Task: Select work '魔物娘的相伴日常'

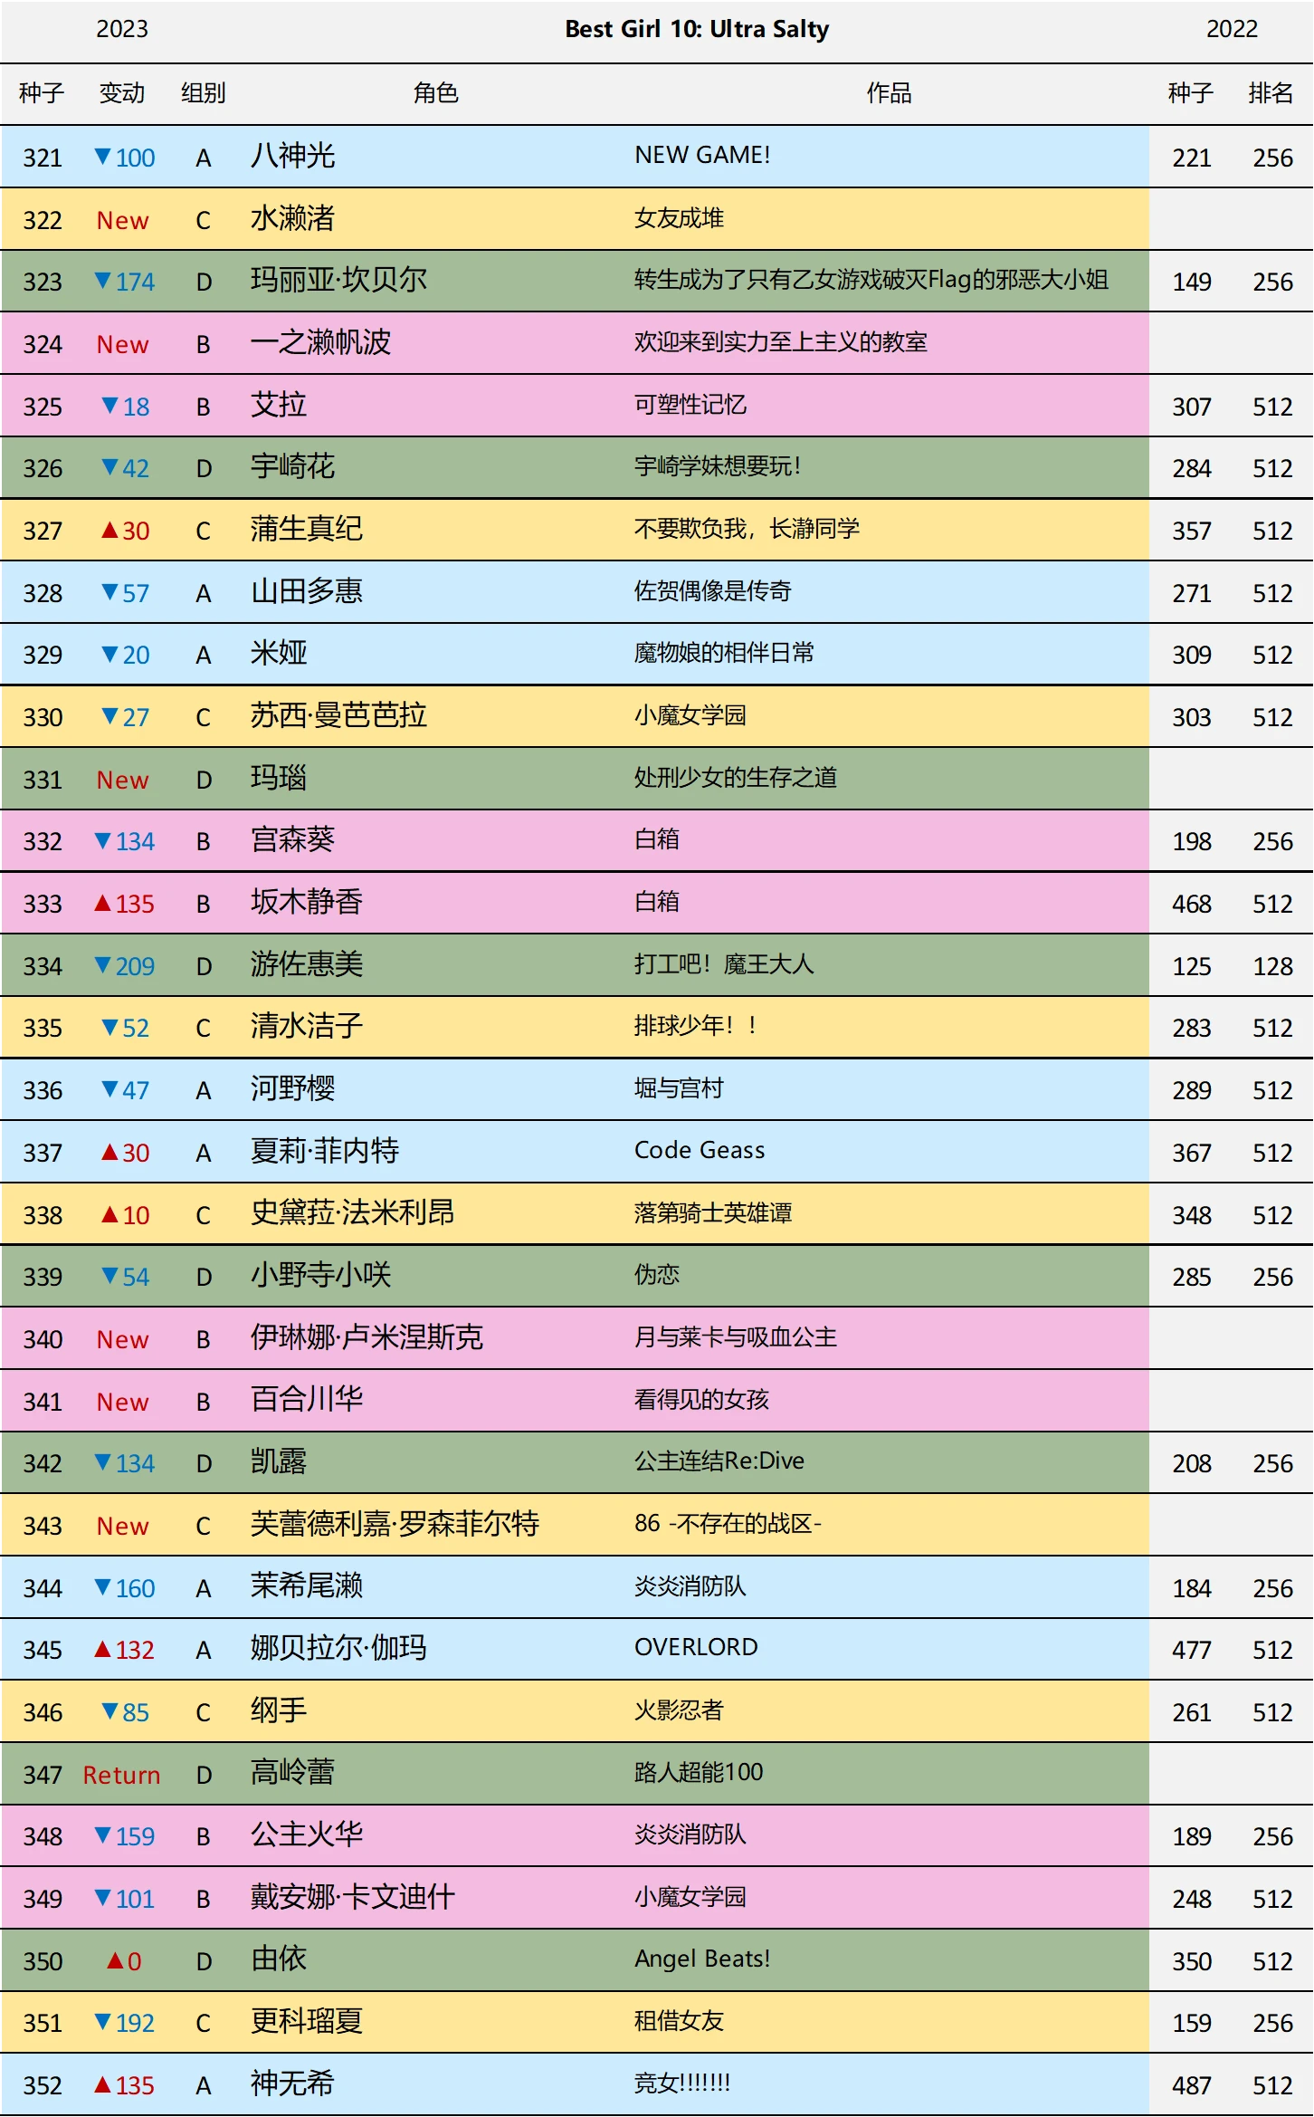Action: coord(725,653)
